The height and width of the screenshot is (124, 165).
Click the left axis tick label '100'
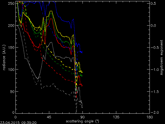pos(11,69)
